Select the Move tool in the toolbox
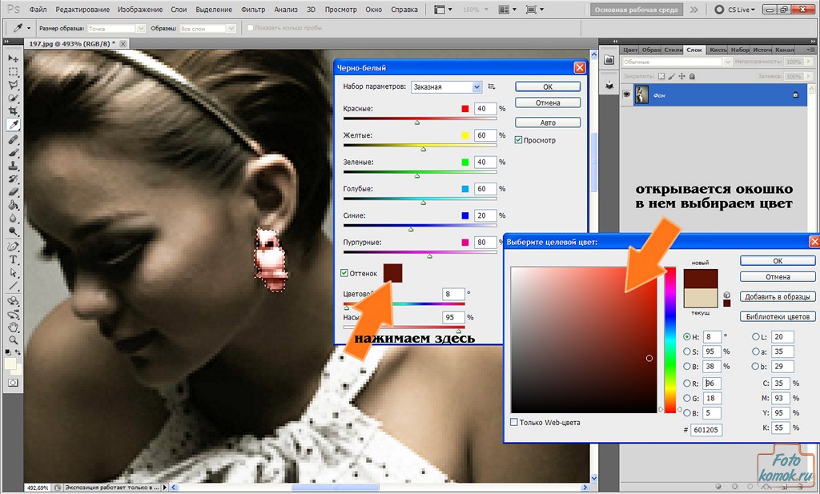 [x=14, y=58]
